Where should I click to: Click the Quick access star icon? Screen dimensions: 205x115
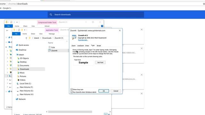point(17,45)
